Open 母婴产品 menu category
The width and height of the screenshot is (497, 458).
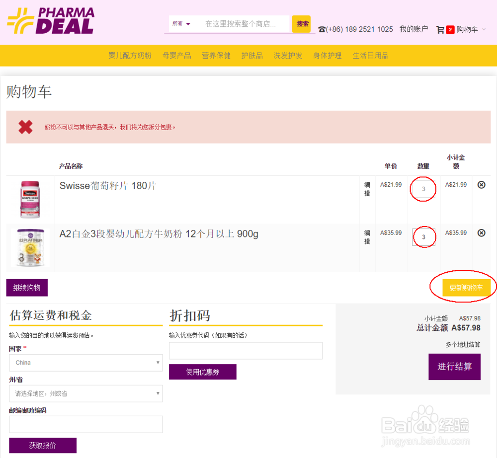tap(177, 56)
